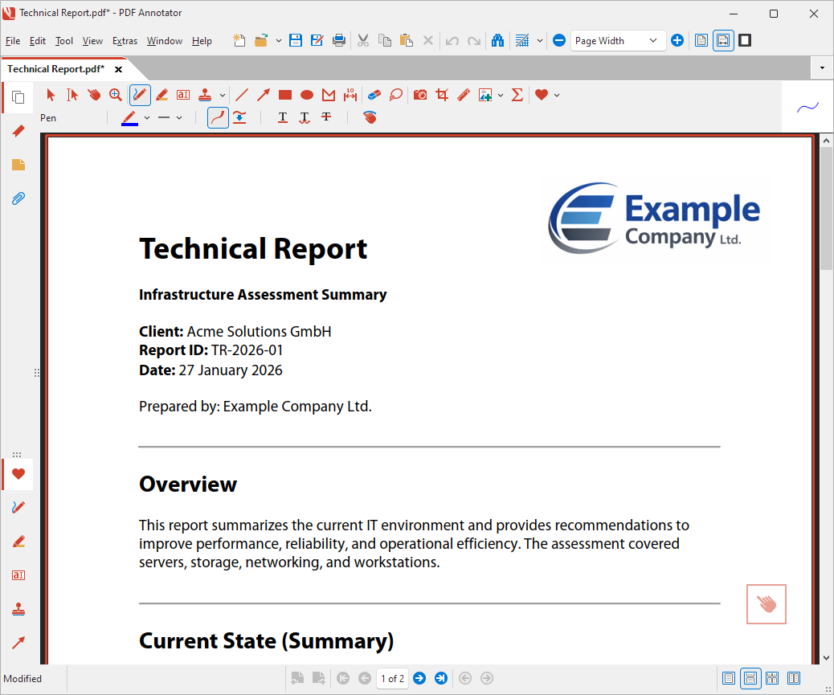
Task: Take a snapshot with the camera tool
Action: pos(420,95)
